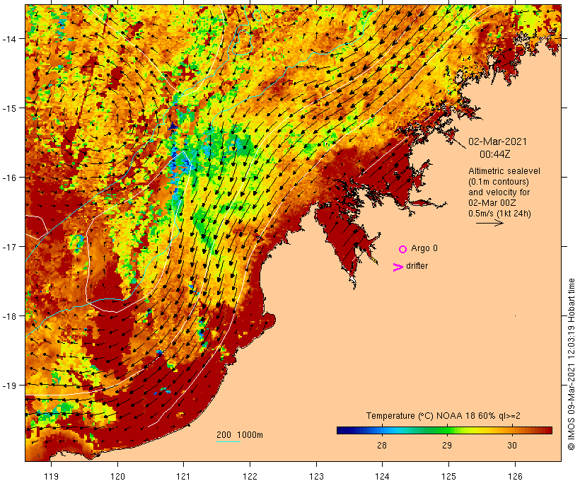Screen dimensions: 580x481
Task: Click the temperature color bar
Action: (x=444, y=430)
